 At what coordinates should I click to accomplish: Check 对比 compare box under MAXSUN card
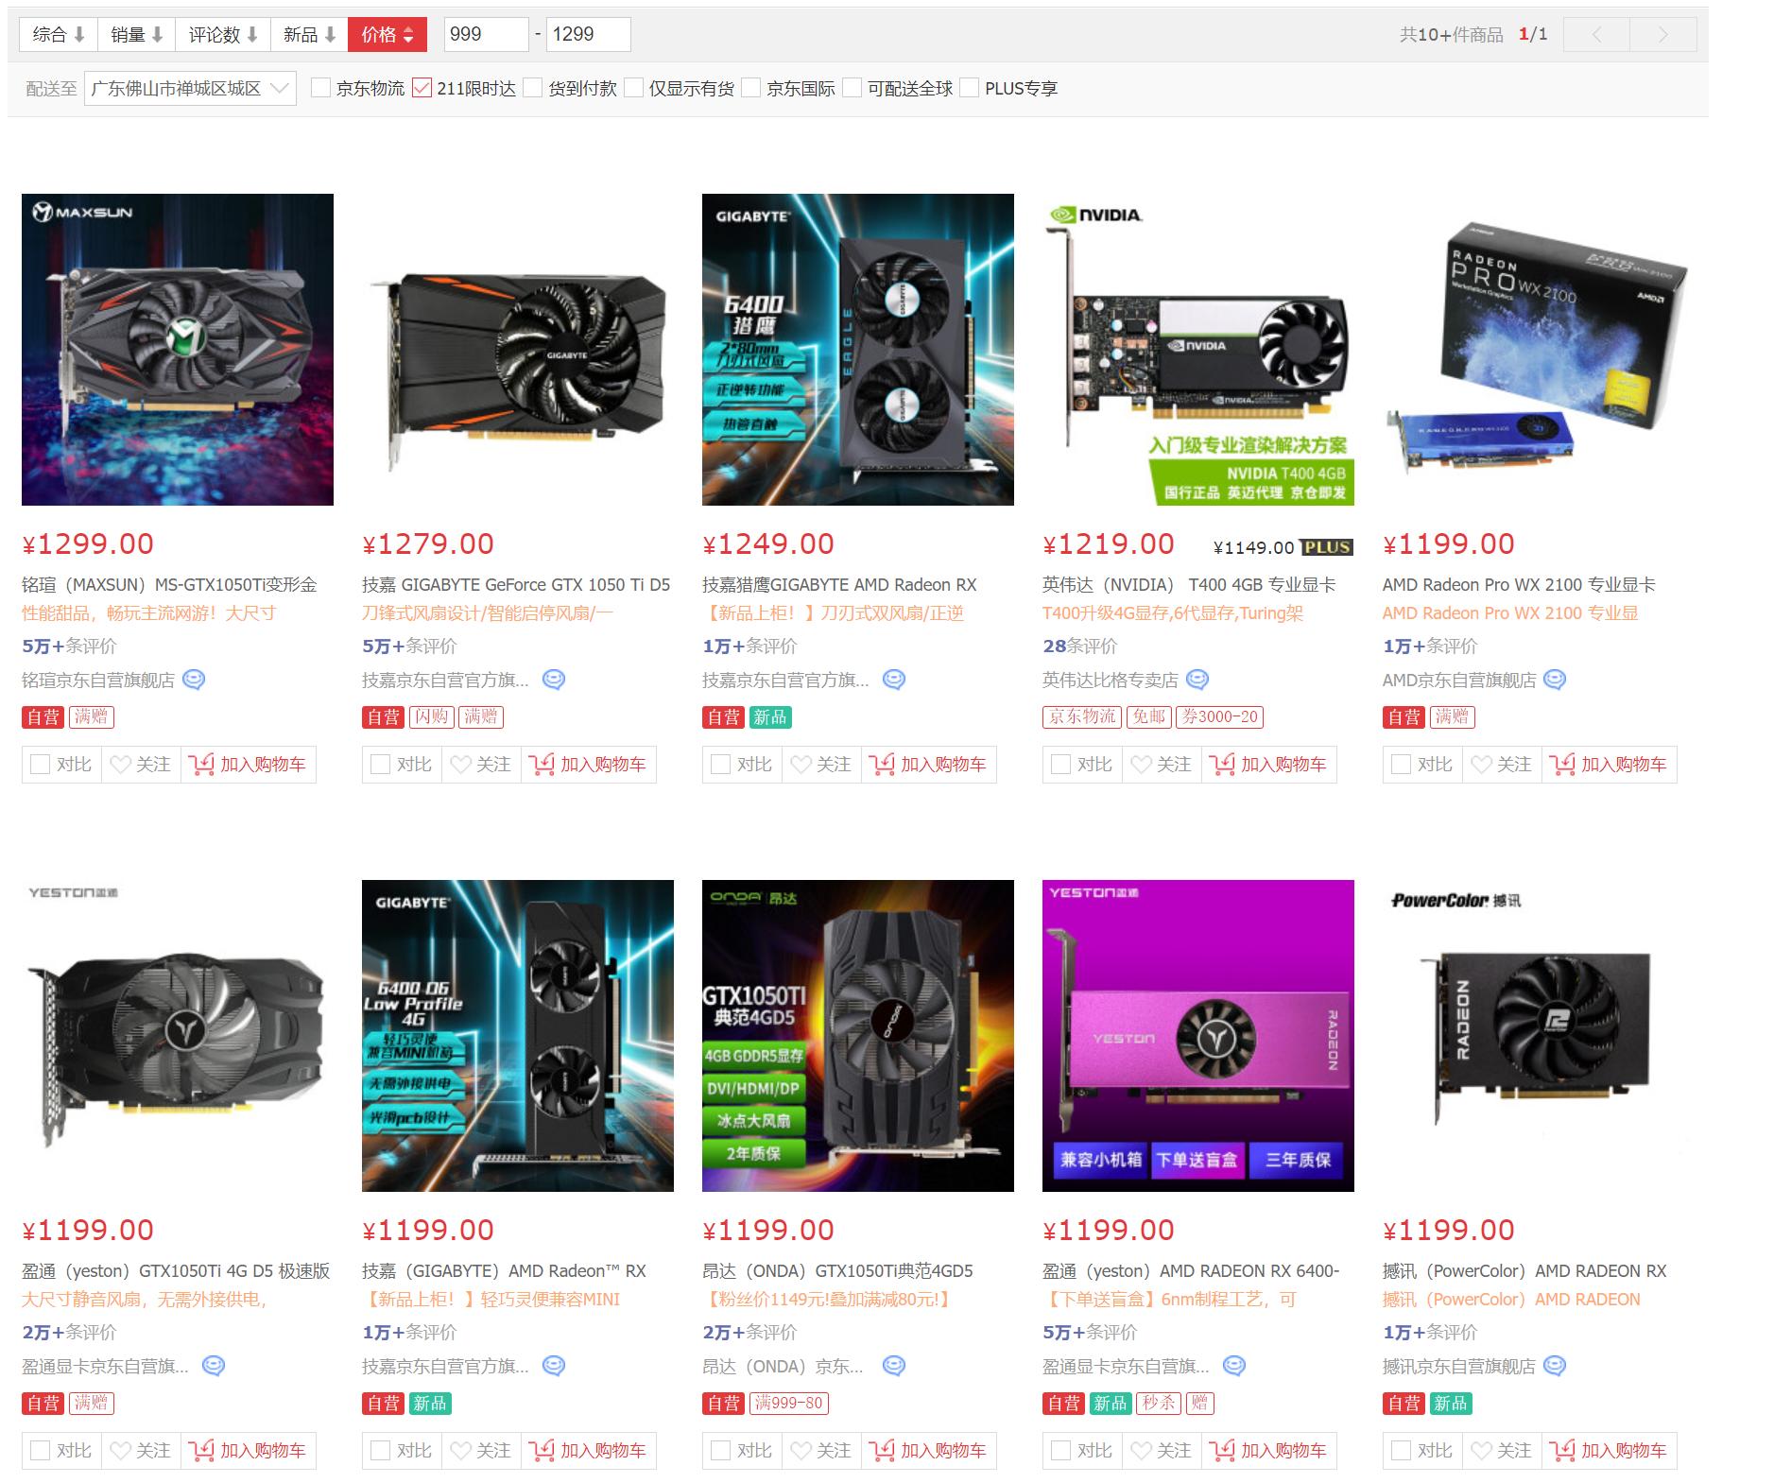[39, 765]
